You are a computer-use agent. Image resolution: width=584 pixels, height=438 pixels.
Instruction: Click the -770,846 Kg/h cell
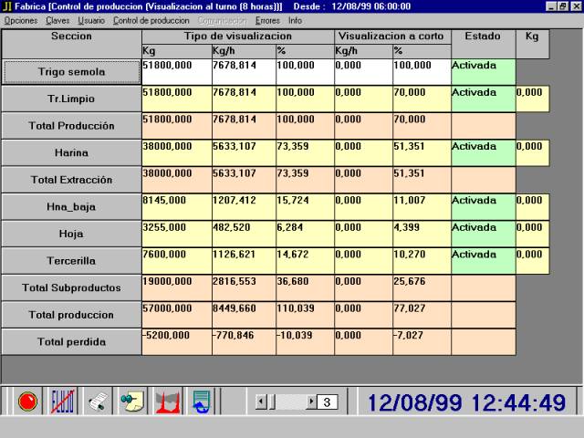click(x=244, y=342)
